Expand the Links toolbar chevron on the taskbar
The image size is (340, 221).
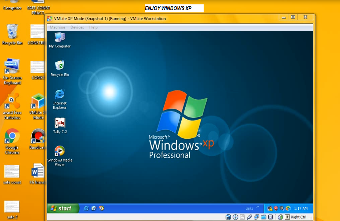257,208
